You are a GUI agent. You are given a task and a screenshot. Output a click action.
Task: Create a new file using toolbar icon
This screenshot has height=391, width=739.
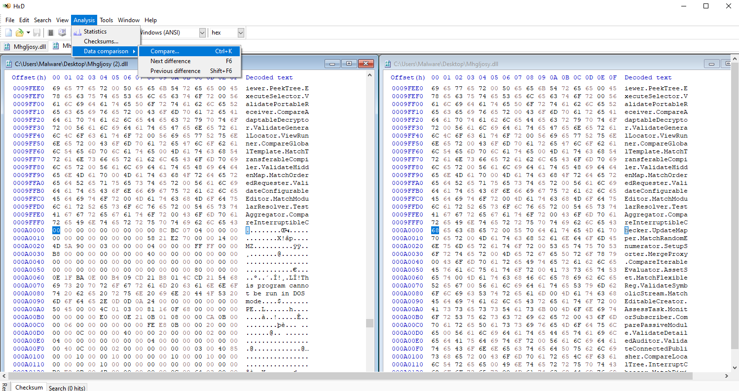[x=9, y=33]
